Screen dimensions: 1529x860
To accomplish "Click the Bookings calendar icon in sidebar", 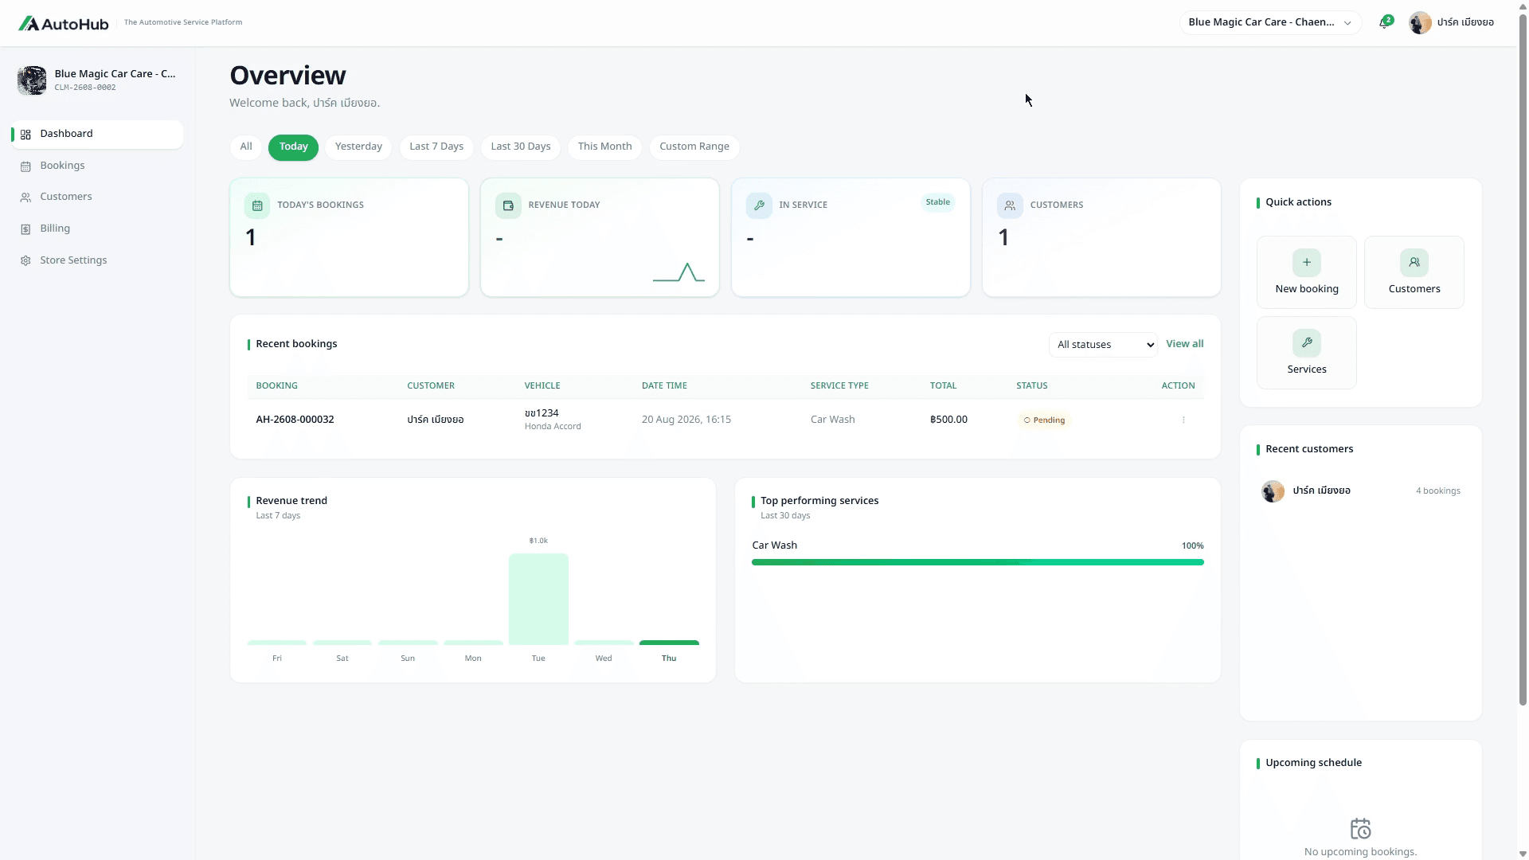I will pyautogui.click(x=25, y=166).
